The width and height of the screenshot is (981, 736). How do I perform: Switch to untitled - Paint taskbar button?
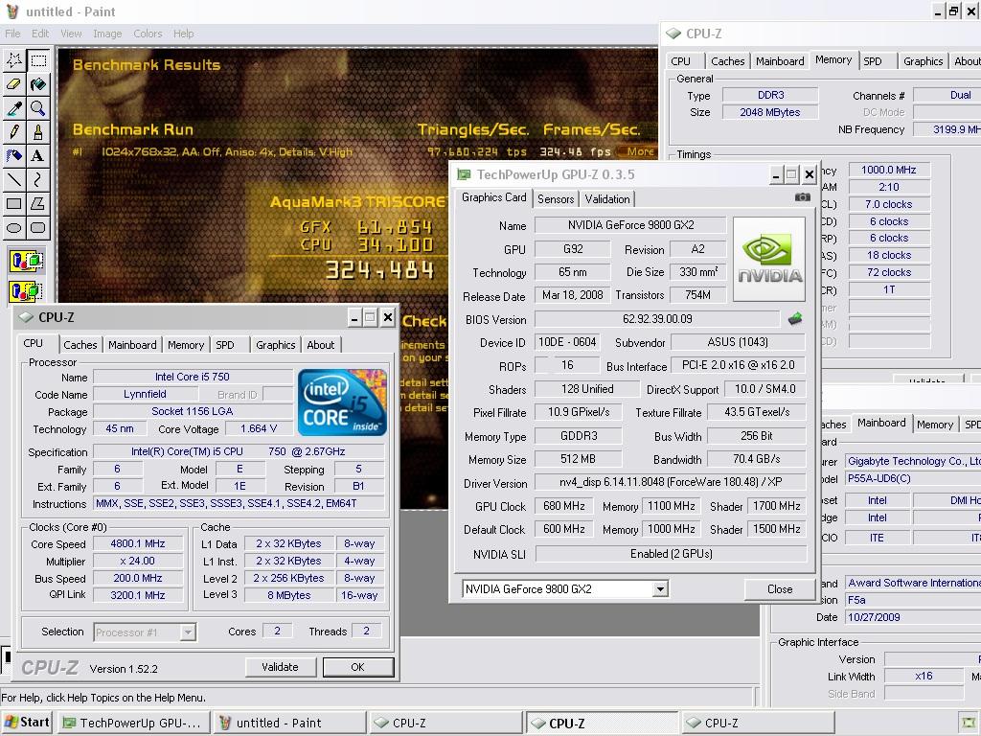pos(288,723)
